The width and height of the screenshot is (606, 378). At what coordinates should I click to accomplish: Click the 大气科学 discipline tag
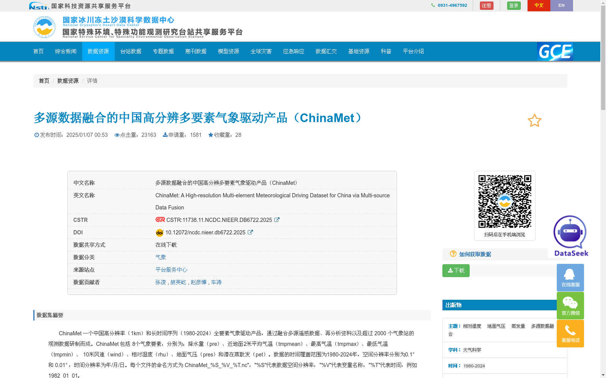click(x=472, y=350)
